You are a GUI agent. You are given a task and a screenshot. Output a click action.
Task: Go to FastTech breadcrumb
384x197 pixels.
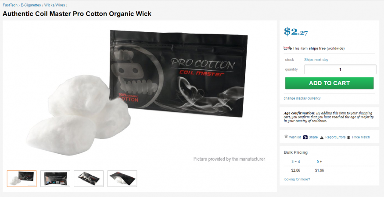(x=10, y=5)
